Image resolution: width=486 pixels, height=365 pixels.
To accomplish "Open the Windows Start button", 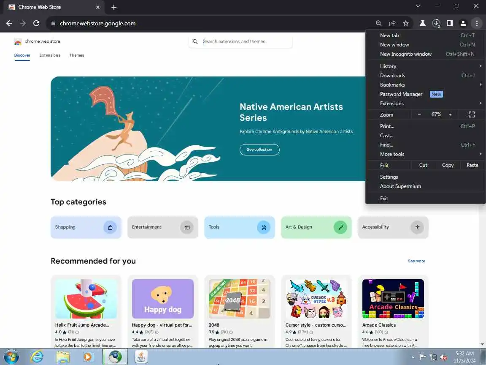I will [x=11, y=357].
